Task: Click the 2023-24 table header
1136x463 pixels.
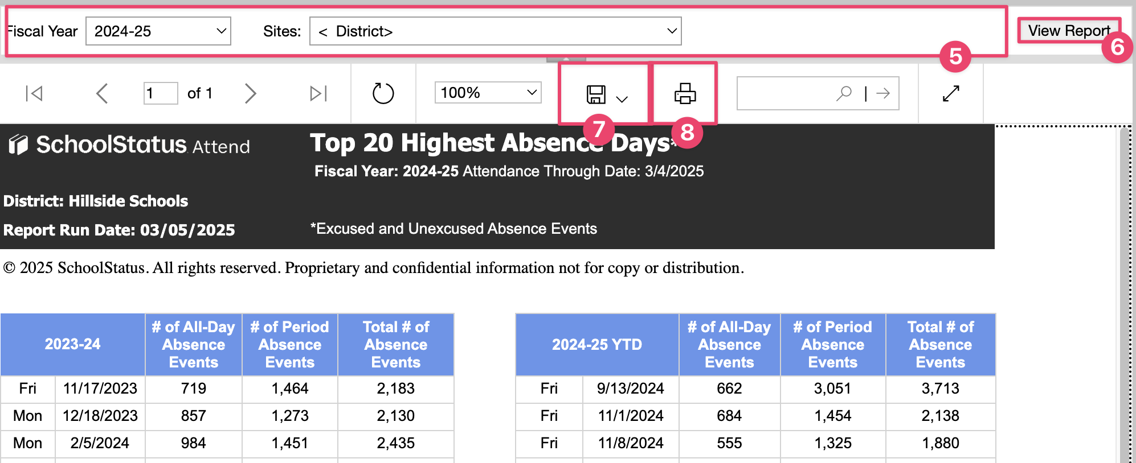Action: point(73,344)
